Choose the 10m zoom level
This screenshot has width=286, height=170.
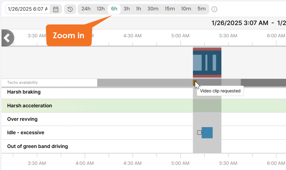point(186,9)
